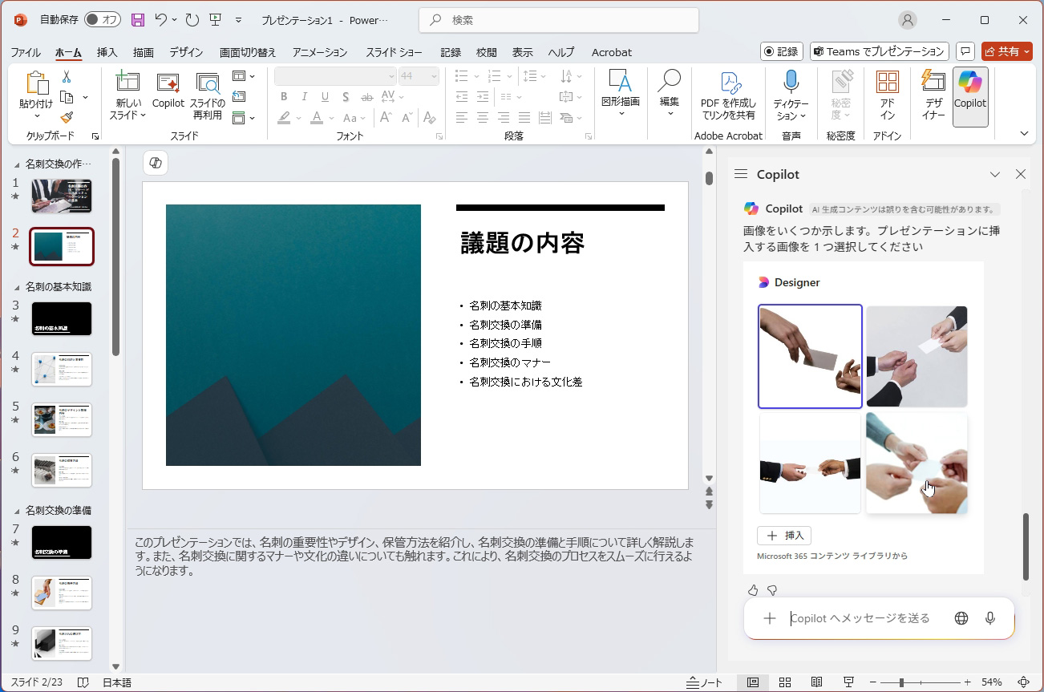Collapse the 名刺の基本知識 section
The image size is (1044, 692).
tap(18, 287)
